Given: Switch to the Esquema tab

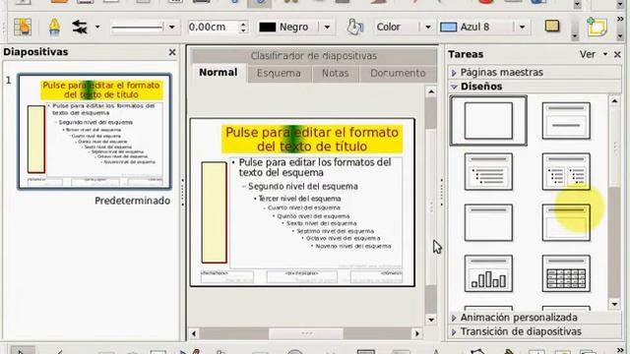Looking at the screenshot, I should point(279,74).
